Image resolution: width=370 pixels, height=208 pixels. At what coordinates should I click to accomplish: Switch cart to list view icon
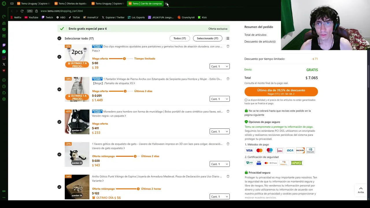[227, 38]
